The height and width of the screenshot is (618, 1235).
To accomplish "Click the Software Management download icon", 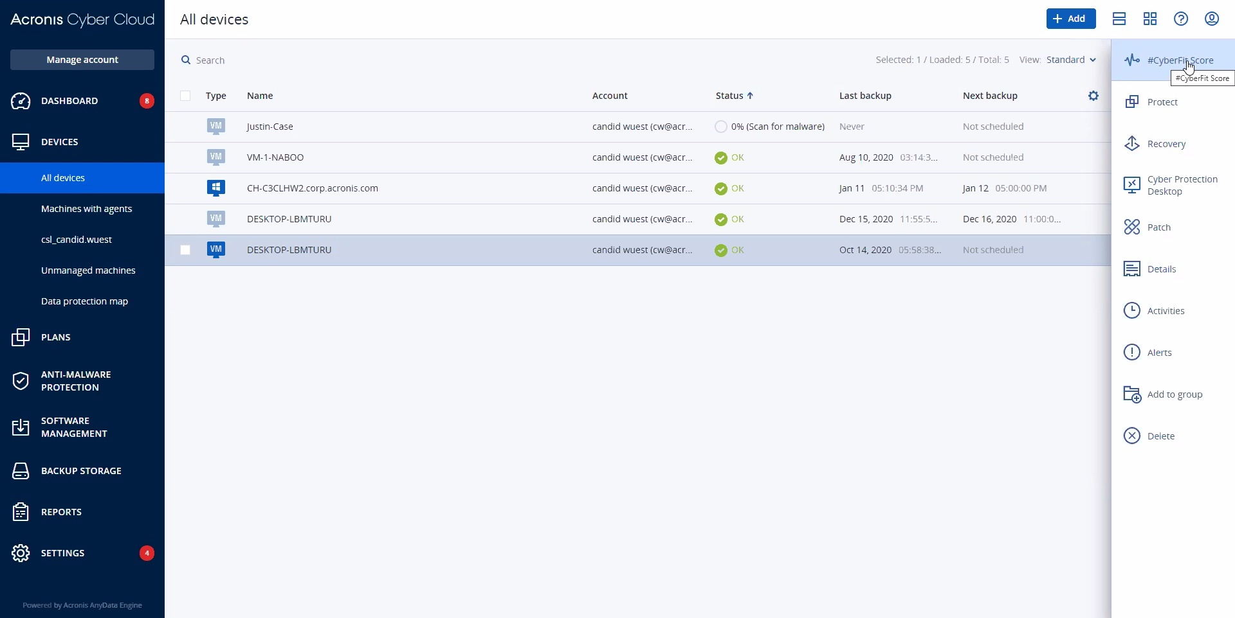I will [21, 427].
